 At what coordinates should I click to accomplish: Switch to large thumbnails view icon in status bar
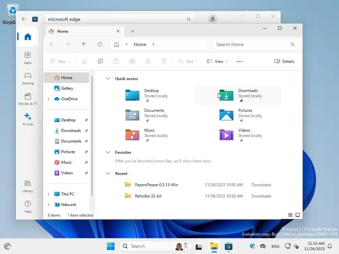point(298,215)
